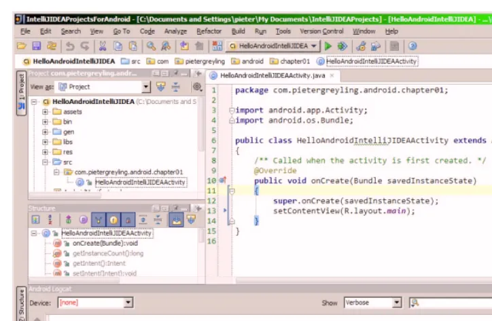Viewport: 492px width, 321px height.
Task: Expand the assets folder node
Action: (45, 112)
